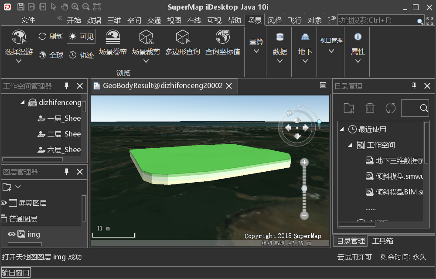Click the full extent view icon
The image size is (436, 279).
pos(97,7)
